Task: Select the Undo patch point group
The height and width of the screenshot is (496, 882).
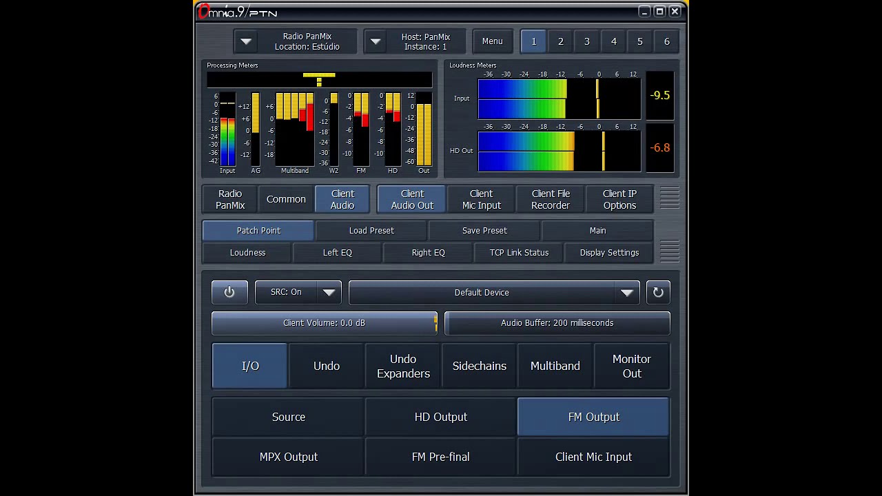Action: point(327,366)
